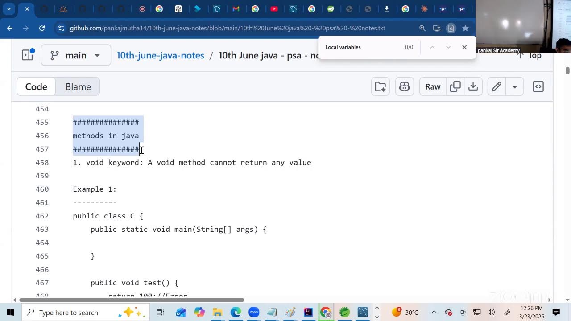Click the open-in-workspace folder icon
This screenshot has height=321, width=571.
click(x=381, y=86)
